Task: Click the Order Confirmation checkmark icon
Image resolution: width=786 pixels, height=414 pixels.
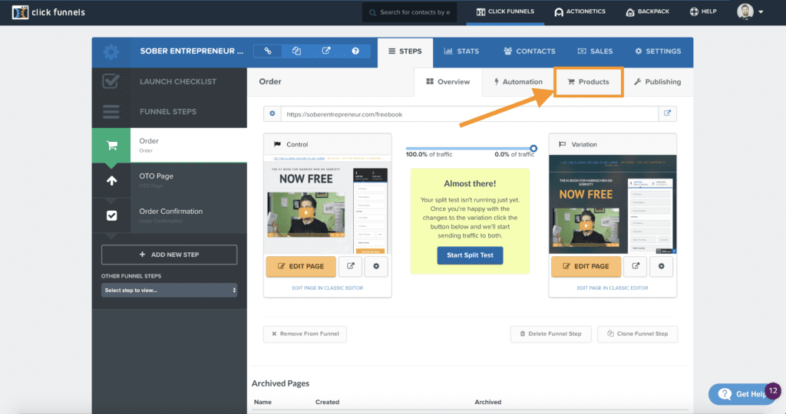Action: 111,215
